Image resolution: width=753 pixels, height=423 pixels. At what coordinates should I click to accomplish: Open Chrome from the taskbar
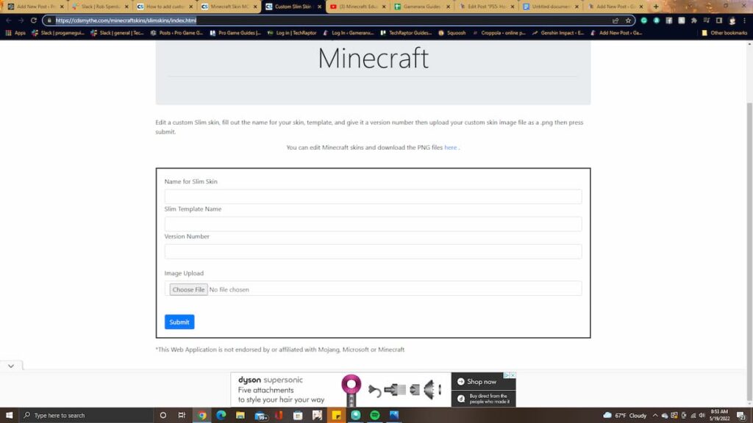[x=202, y=416]
